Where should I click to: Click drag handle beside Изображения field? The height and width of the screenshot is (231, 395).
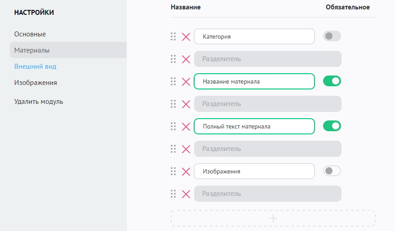(x=173, y=171)
